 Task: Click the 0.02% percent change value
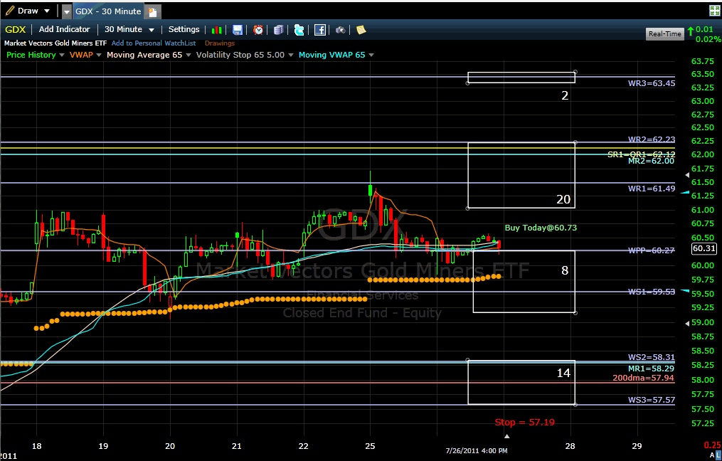click(x=708, y=39)
